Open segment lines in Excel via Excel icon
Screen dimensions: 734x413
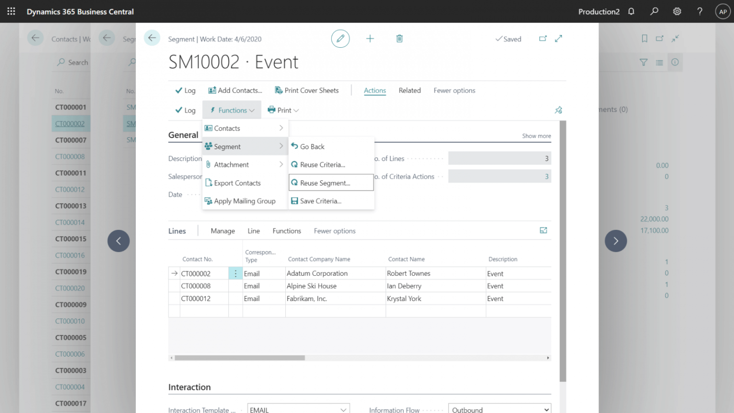[543, 230]
